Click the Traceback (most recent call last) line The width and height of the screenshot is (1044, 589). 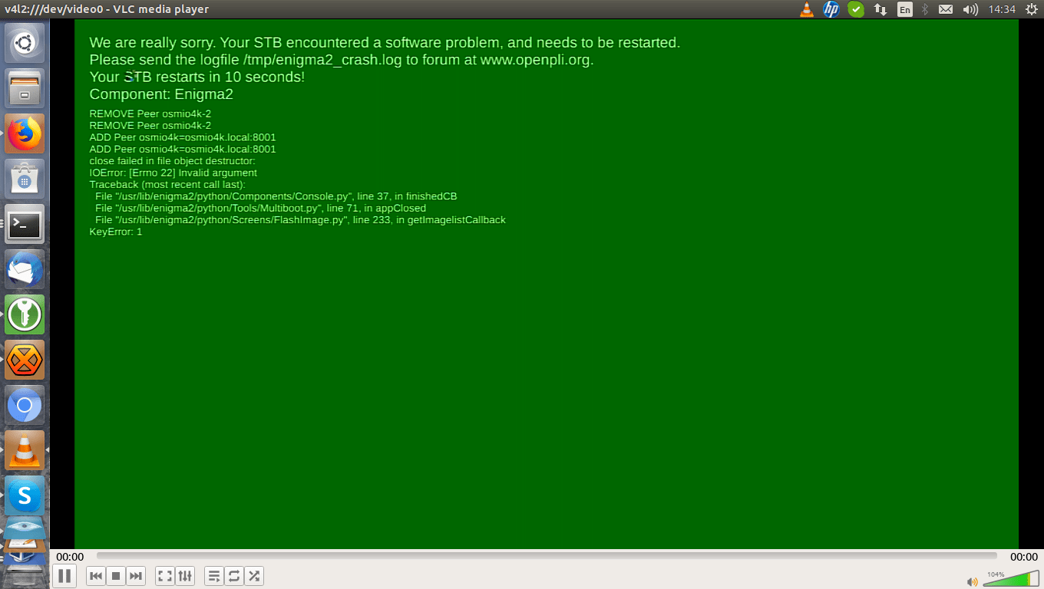point(167,184)
